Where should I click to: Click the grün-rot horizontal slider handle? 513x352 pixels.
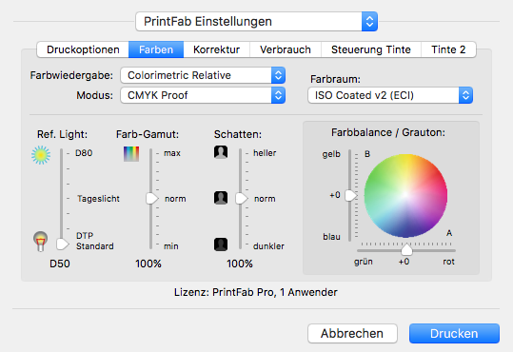pyautogui.click(x=406, y=249)
